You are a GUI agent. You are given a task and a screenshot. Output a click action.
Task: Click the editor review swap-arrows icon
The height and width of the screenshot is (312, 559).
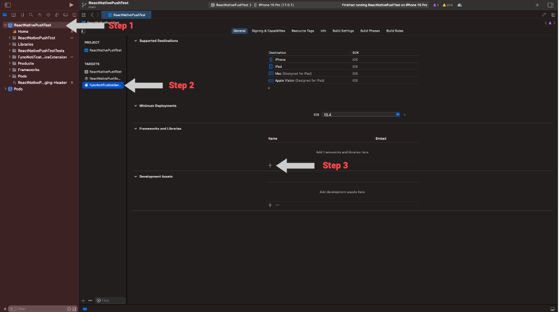point(544,15)
